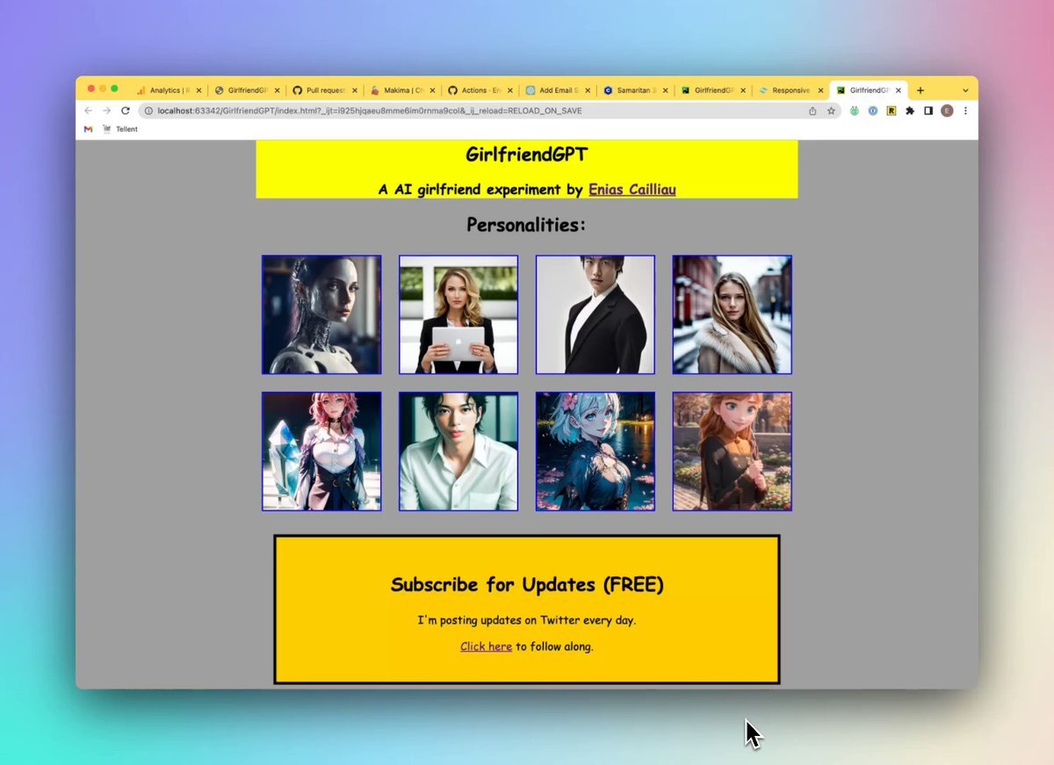
Task: Click 'Subscribe for Updates (FREE)' heading
Action: coord(527,585)
